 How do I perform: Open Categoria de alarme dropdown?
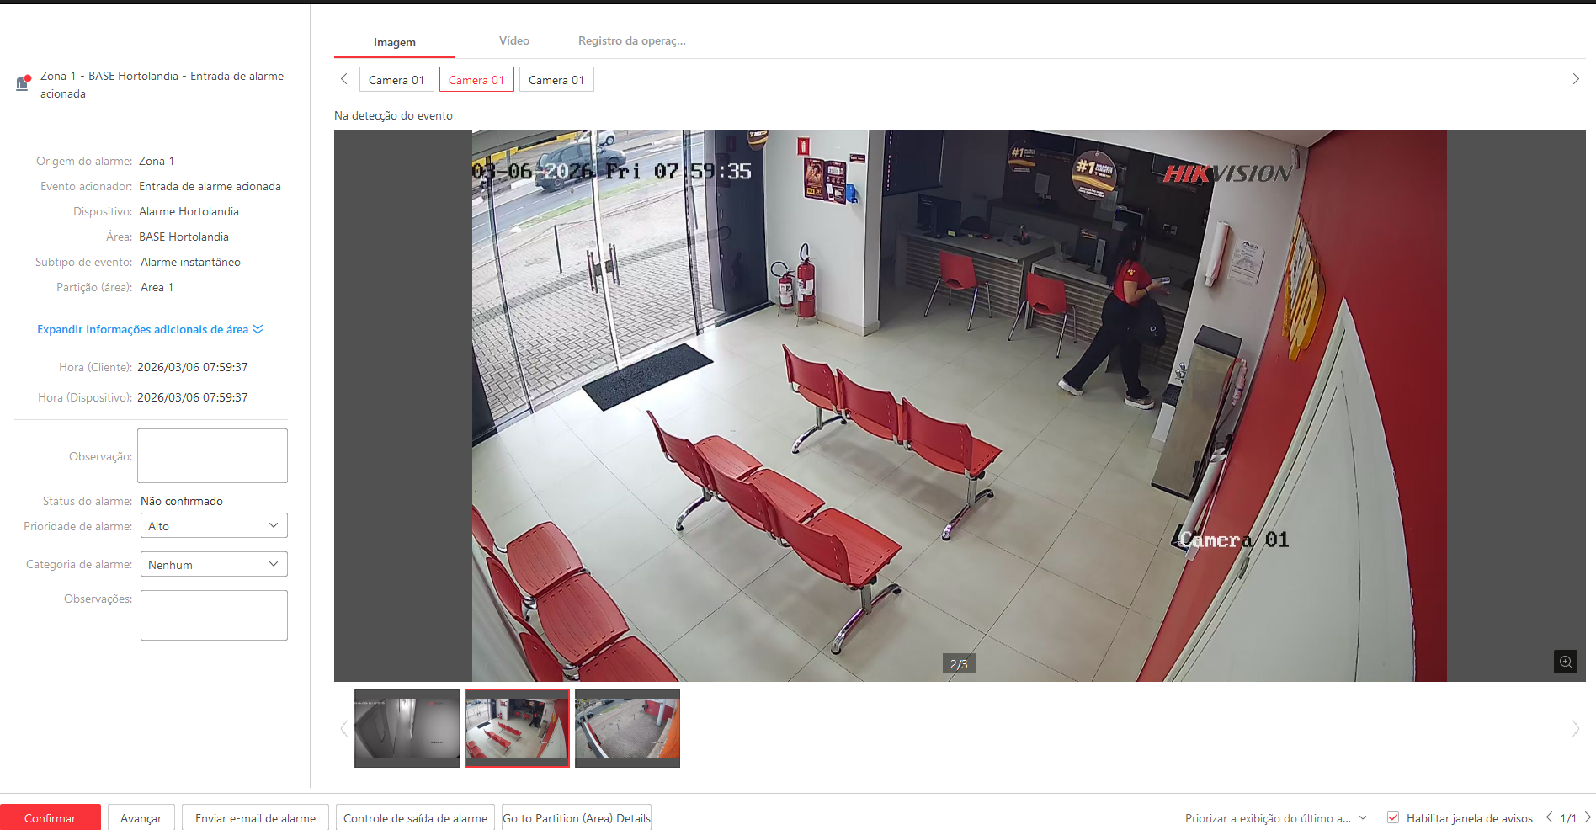point(214,564)
